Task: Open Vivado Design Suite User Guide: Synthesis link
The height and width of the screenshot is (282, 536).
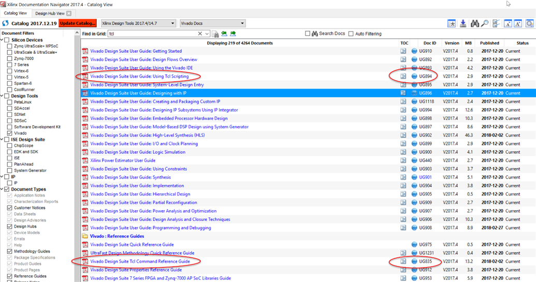Action: 131,177
